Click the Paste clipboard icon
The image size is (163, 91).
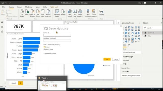(x=3, y=12)
